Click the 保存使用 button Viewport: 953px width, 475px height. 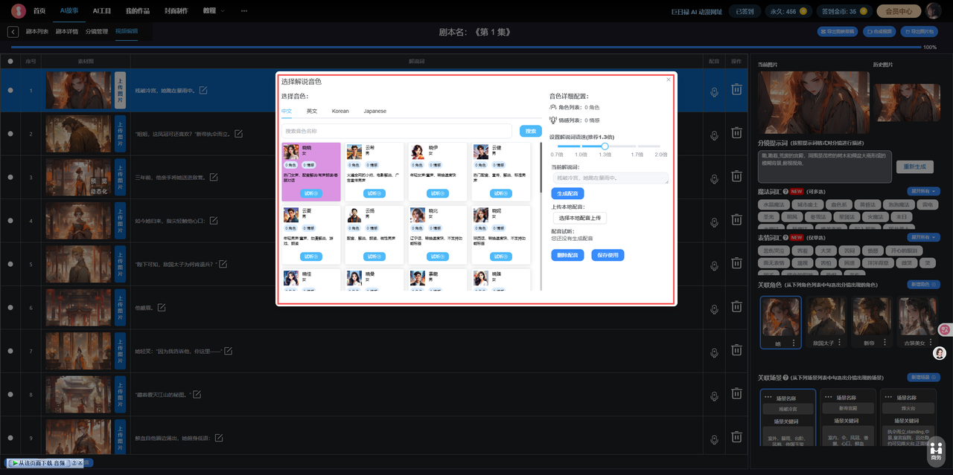tap(607, 255)
